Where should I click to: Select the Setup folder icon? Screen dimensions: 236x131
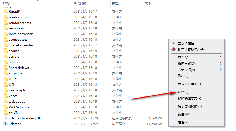(x=6, y=62)
